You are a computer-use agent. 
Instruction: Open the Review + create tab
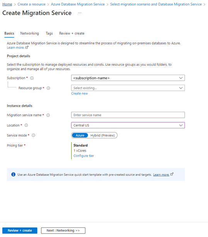click(x=72, y=33)
